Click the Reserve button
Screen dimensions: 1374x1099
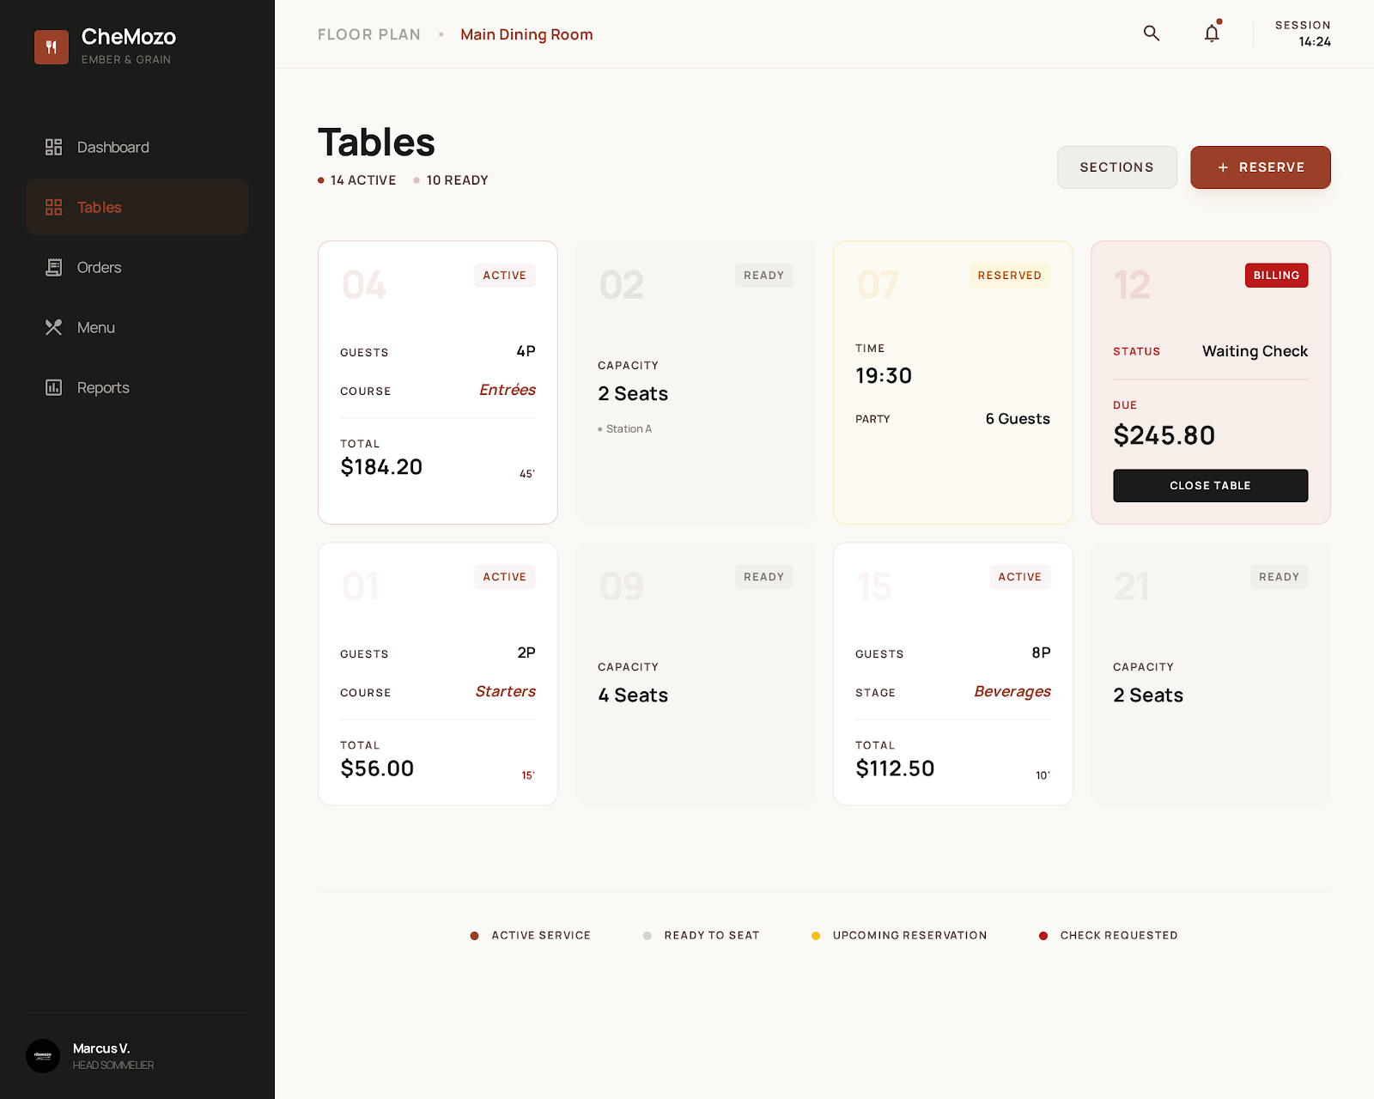point(1260,167)
